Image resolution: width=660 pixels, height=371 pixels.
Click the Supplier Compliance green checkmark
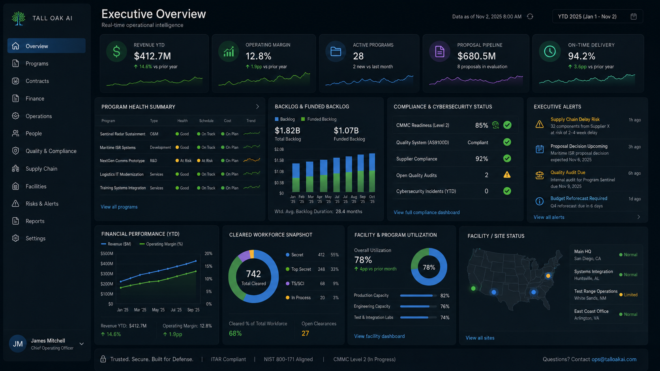pos(507,158)
